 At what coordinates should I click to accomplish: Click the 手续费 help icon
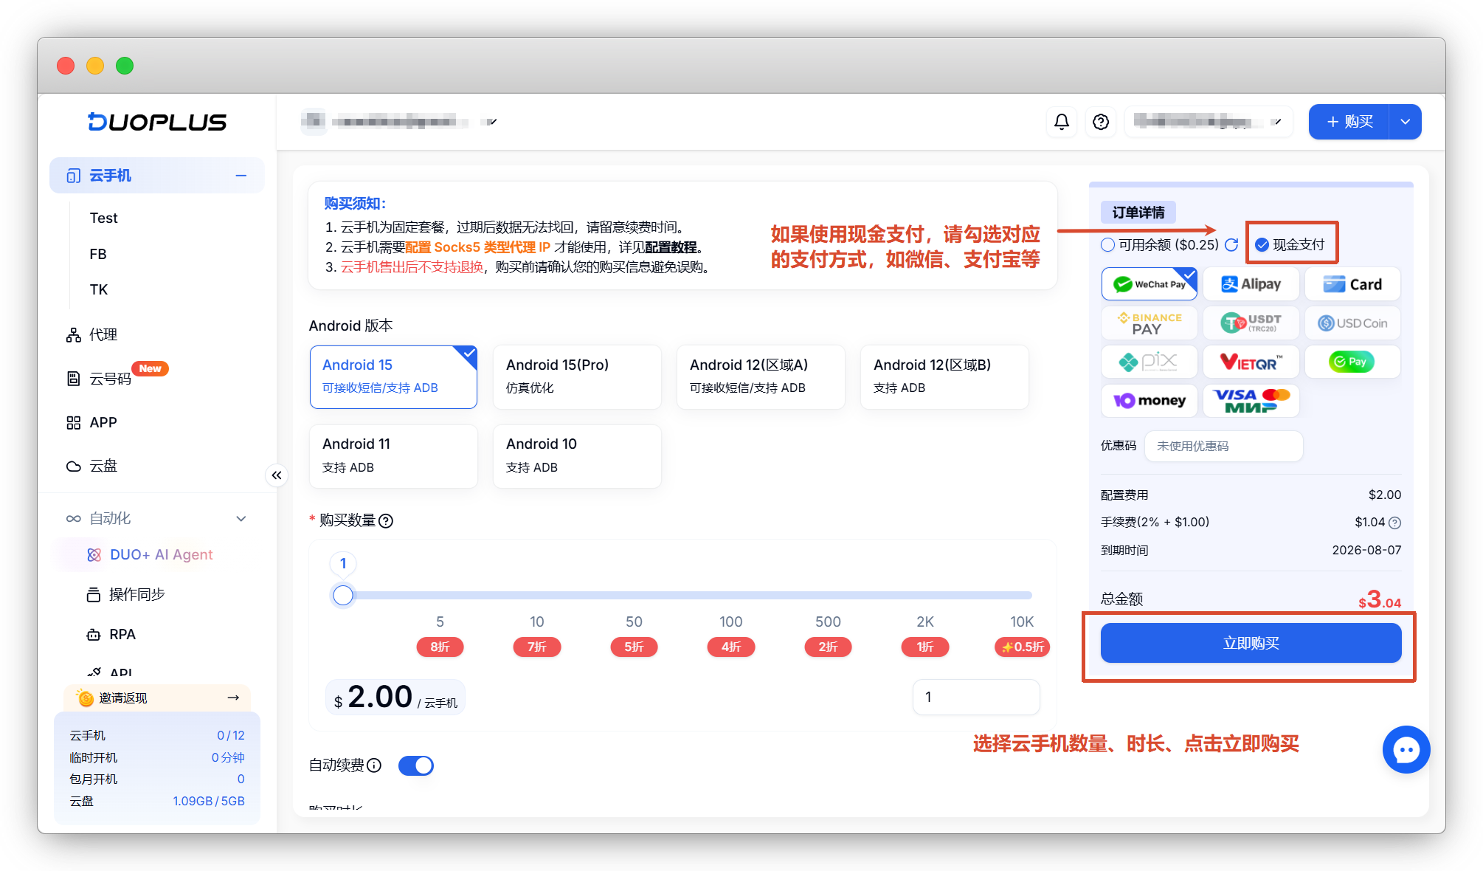click(1394, 523)
